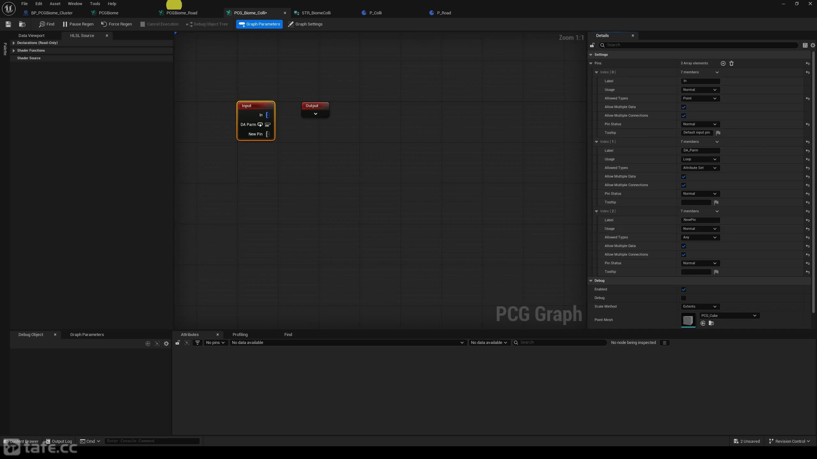This screenshot has height=459, width=817.
Task: Open the Tools menu
Action: pos(95,4)
